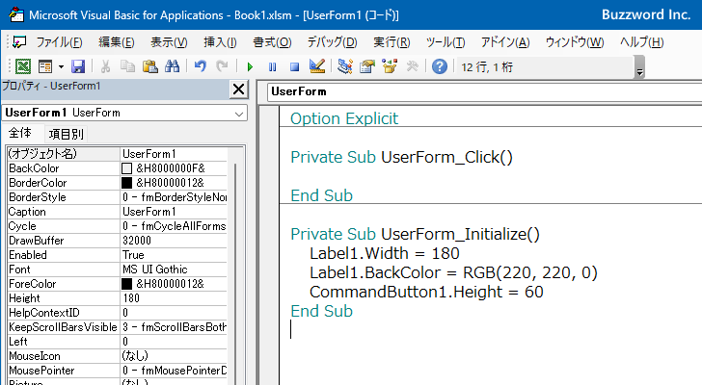
Task: Select the MouseIcon property row
Action: [x=118, y=356]
